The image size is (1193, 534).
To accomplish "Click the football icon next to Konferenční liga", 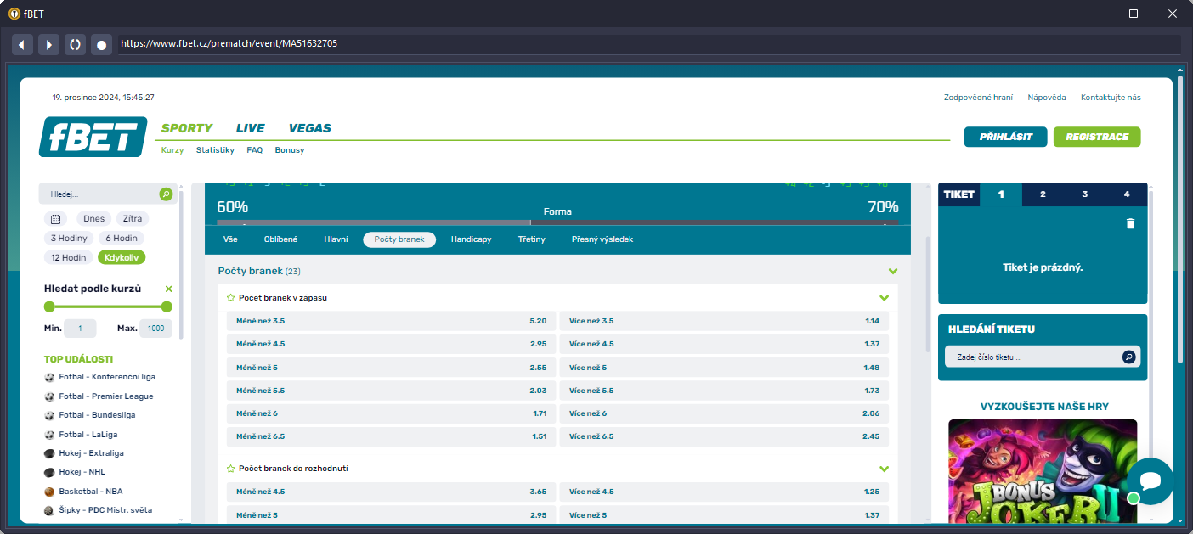I will (x=49, y=377).
